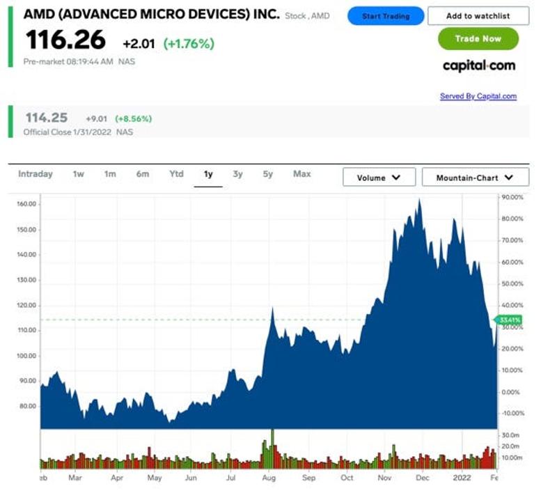Click the 114.25 official close price
The width and height of the screenshot is (557, 493).
click(47, 118)
